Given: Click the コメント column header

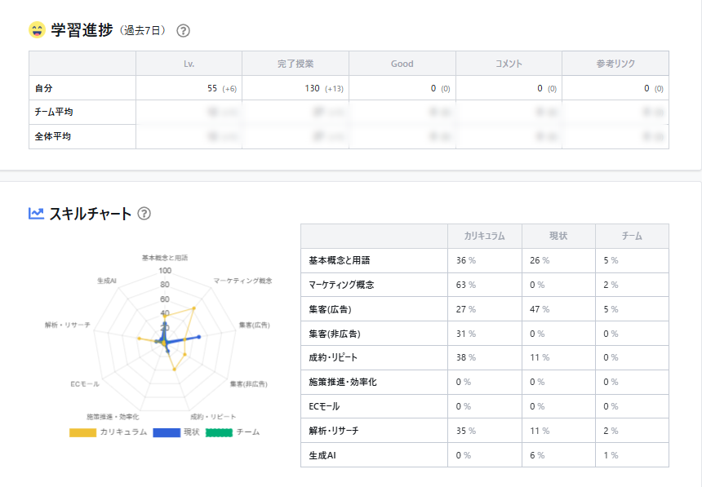Looking at the screenshot, I should point(509,64).
